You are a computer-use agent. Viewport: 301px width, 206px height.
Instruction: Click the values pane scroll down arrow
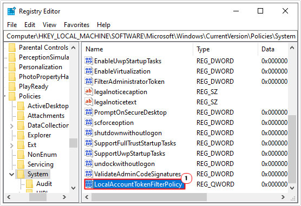(292, 188)
